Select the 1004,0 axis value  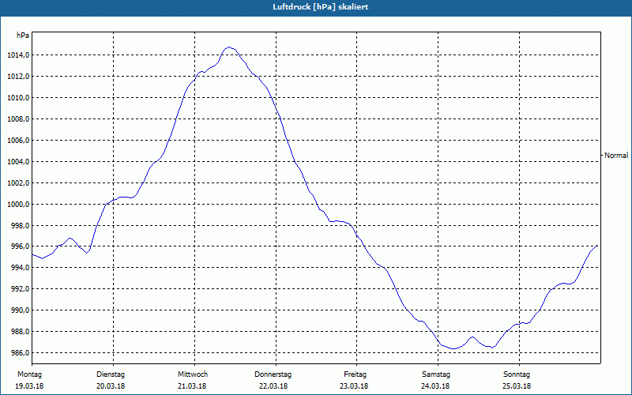click(x=18, y=162)
